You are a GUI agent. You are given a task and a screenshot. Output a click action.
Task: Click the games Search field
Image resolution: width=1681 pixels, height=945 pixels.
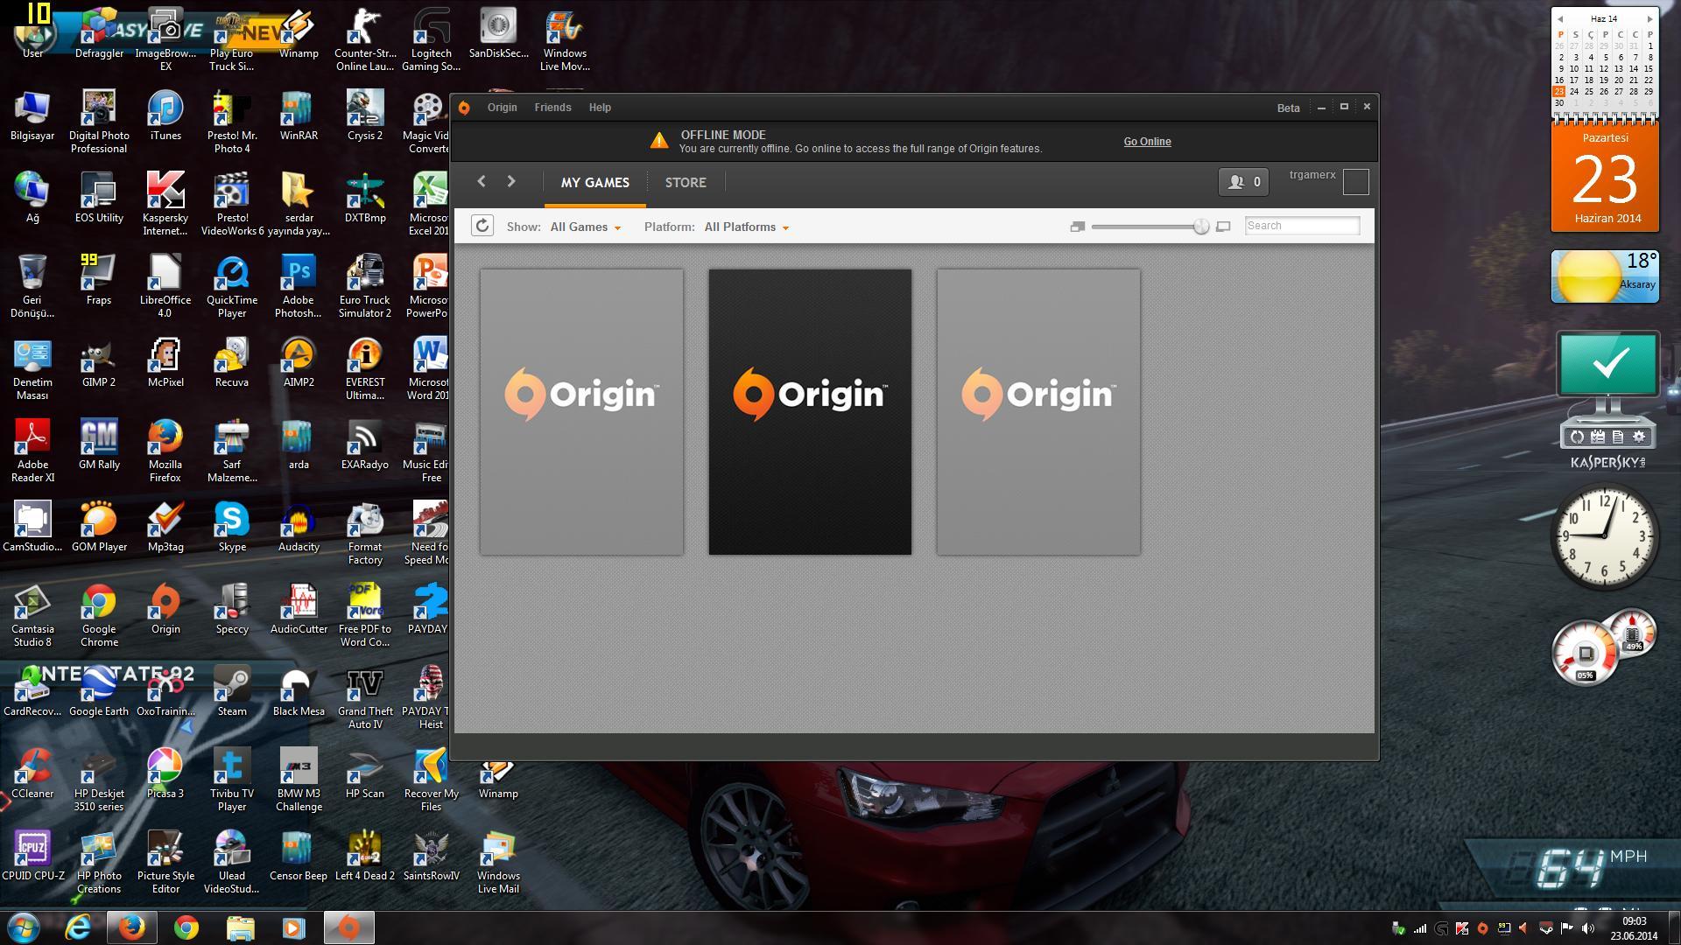click(x=1302, y=226)
